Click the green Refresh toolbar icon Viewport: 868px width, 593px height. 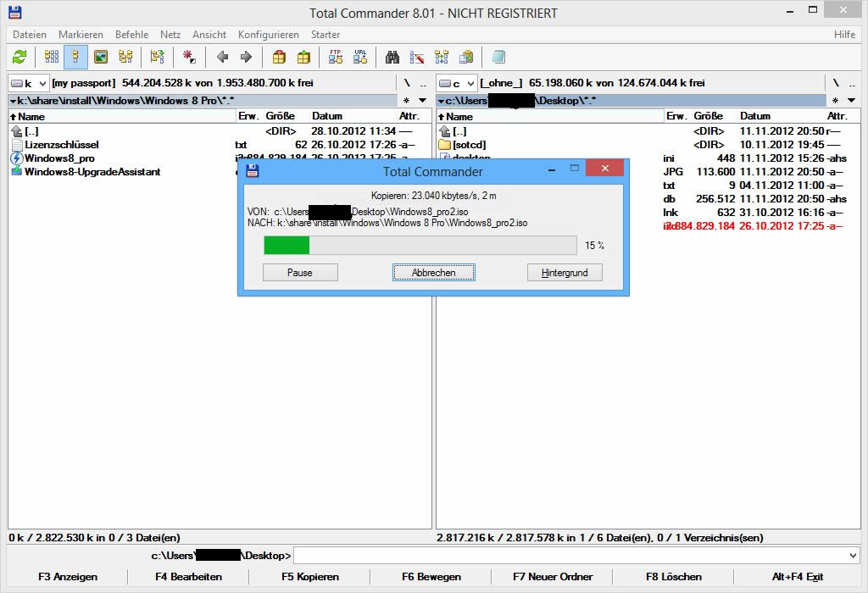20,57
